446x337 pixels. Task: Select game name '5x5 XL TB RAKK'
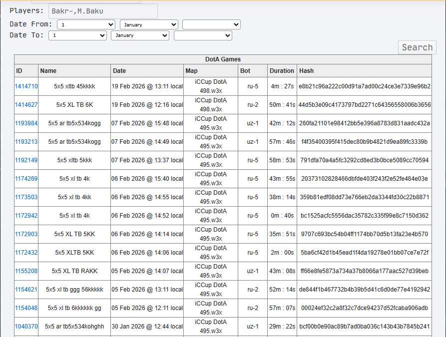(74, 271)
